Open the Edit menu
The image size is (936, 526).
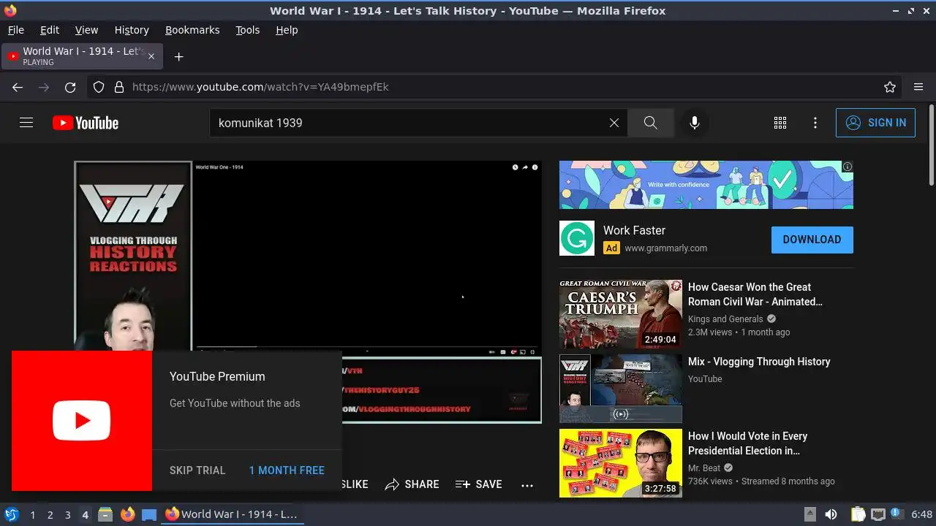(50, 30)
